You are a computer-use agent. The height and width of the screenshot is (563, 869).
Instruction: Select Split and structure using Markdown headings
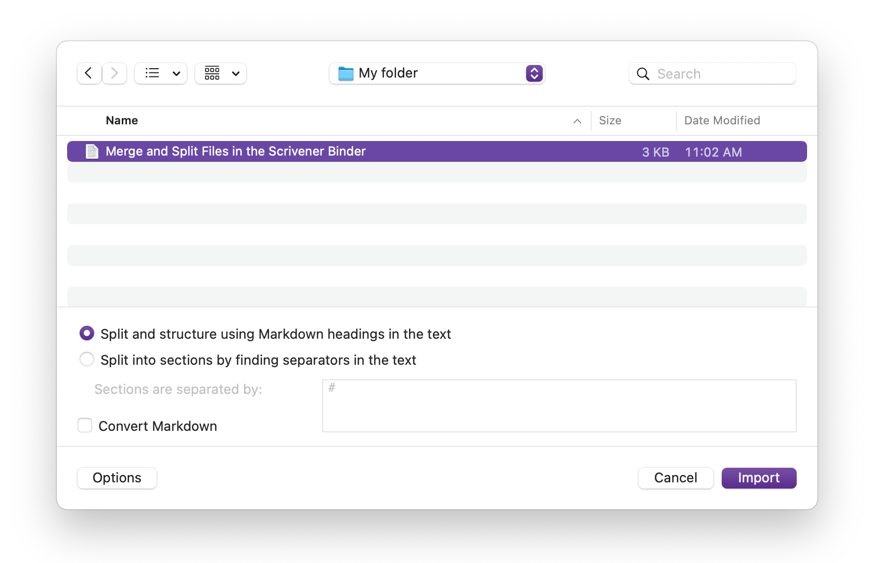pos(87,333)
